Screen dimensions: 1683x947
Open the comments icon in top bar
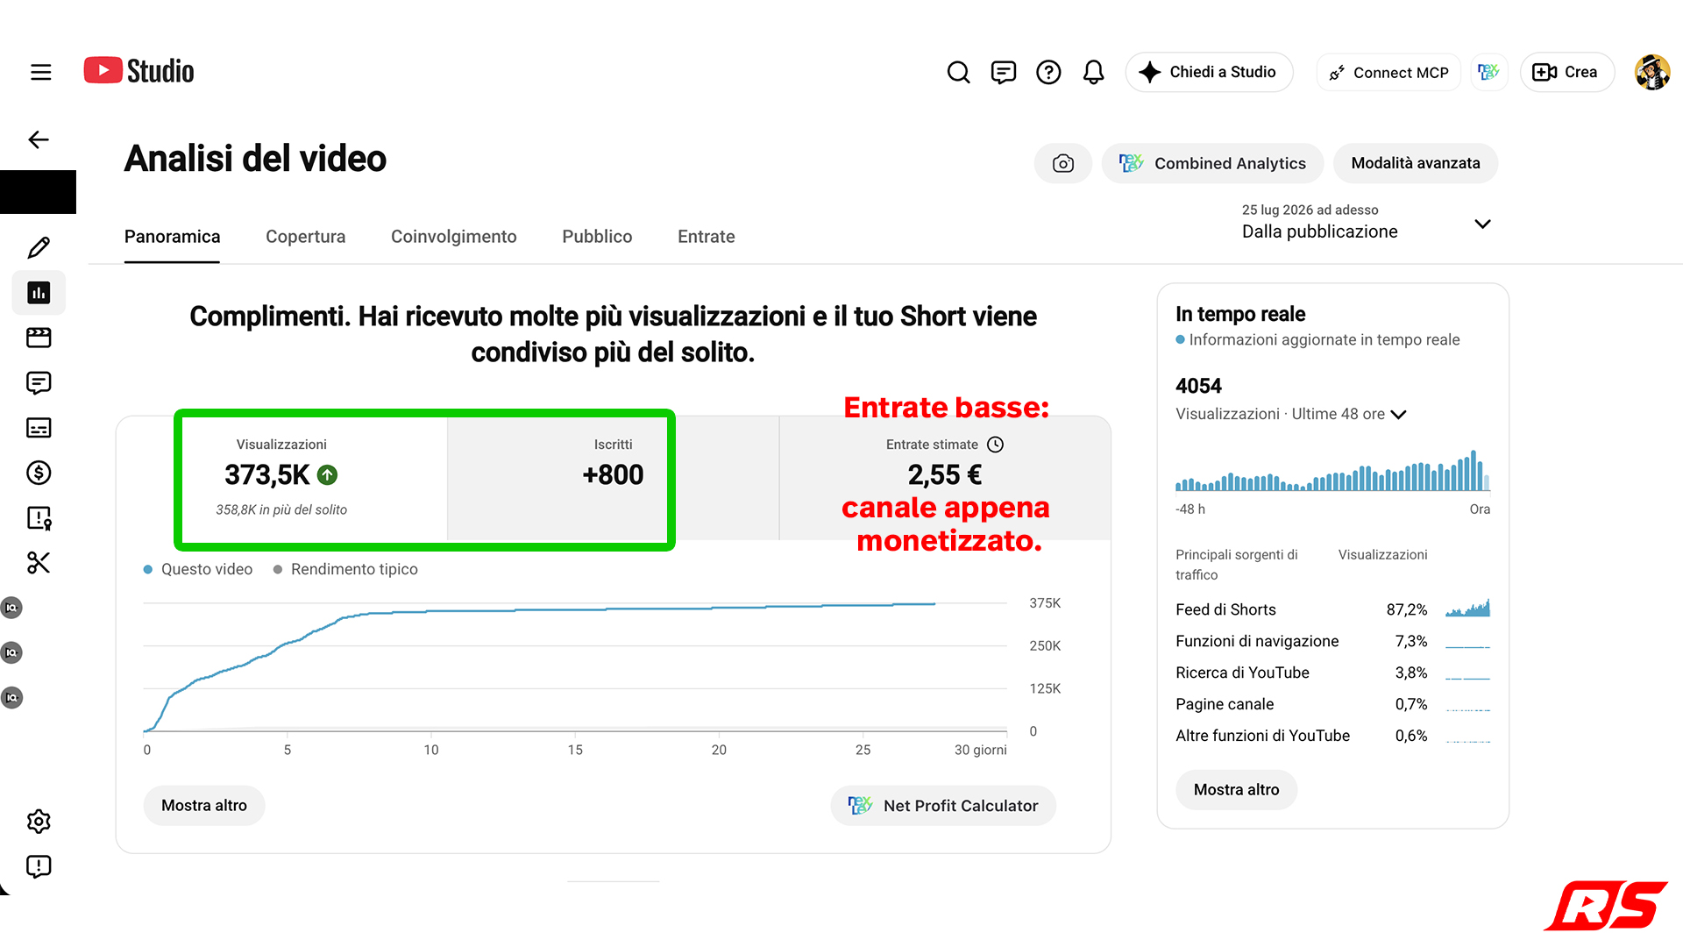pyautogui.click(x=1003, y=72)
